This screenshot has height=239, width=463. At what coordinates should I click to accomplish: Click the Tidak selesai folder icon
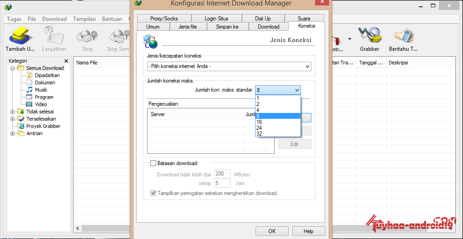tap(21, 112)
